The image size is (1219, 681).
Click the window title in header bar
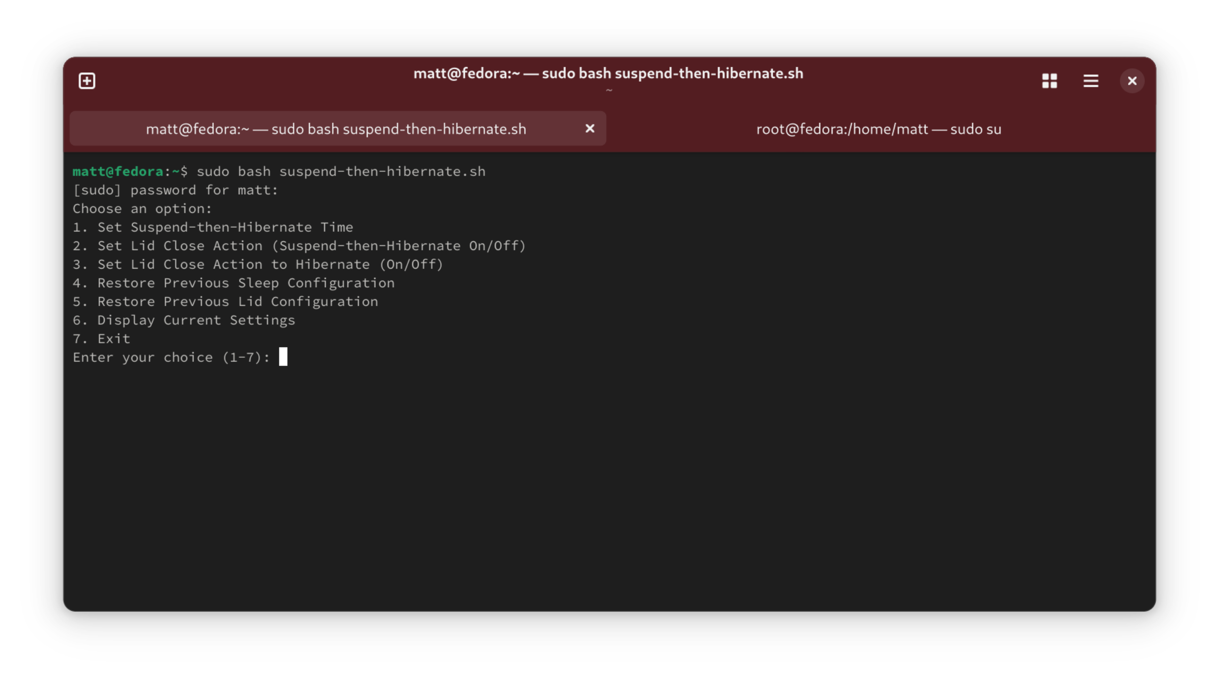click(x=608, y=73)
